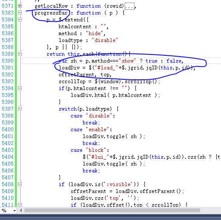The height and width of the screenshot is (220, 221).
Task: Collapse the progressBar function on line 5383
Action: click(20, 13)
